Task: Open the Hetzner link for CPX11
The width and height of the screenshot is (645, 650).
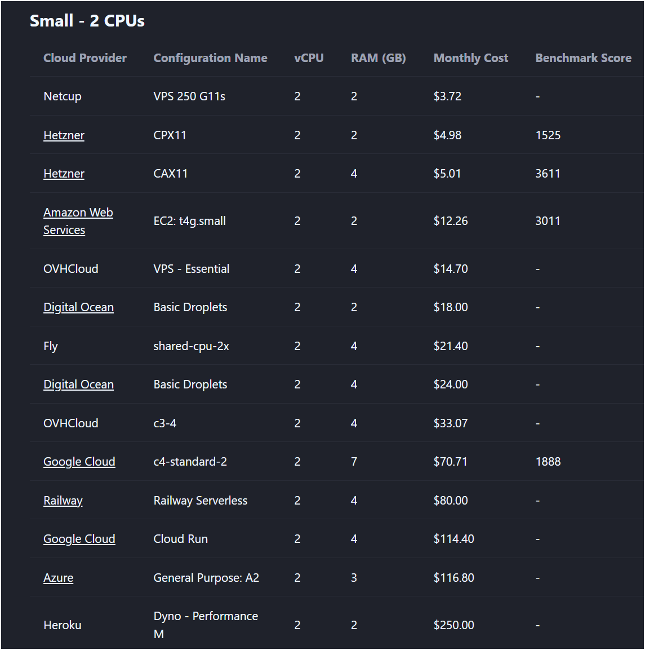Action: click(64, 135)
